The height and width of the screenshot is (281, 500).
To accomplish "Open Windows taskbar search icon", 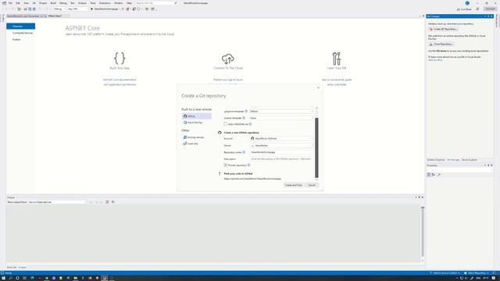I will 10,278.
